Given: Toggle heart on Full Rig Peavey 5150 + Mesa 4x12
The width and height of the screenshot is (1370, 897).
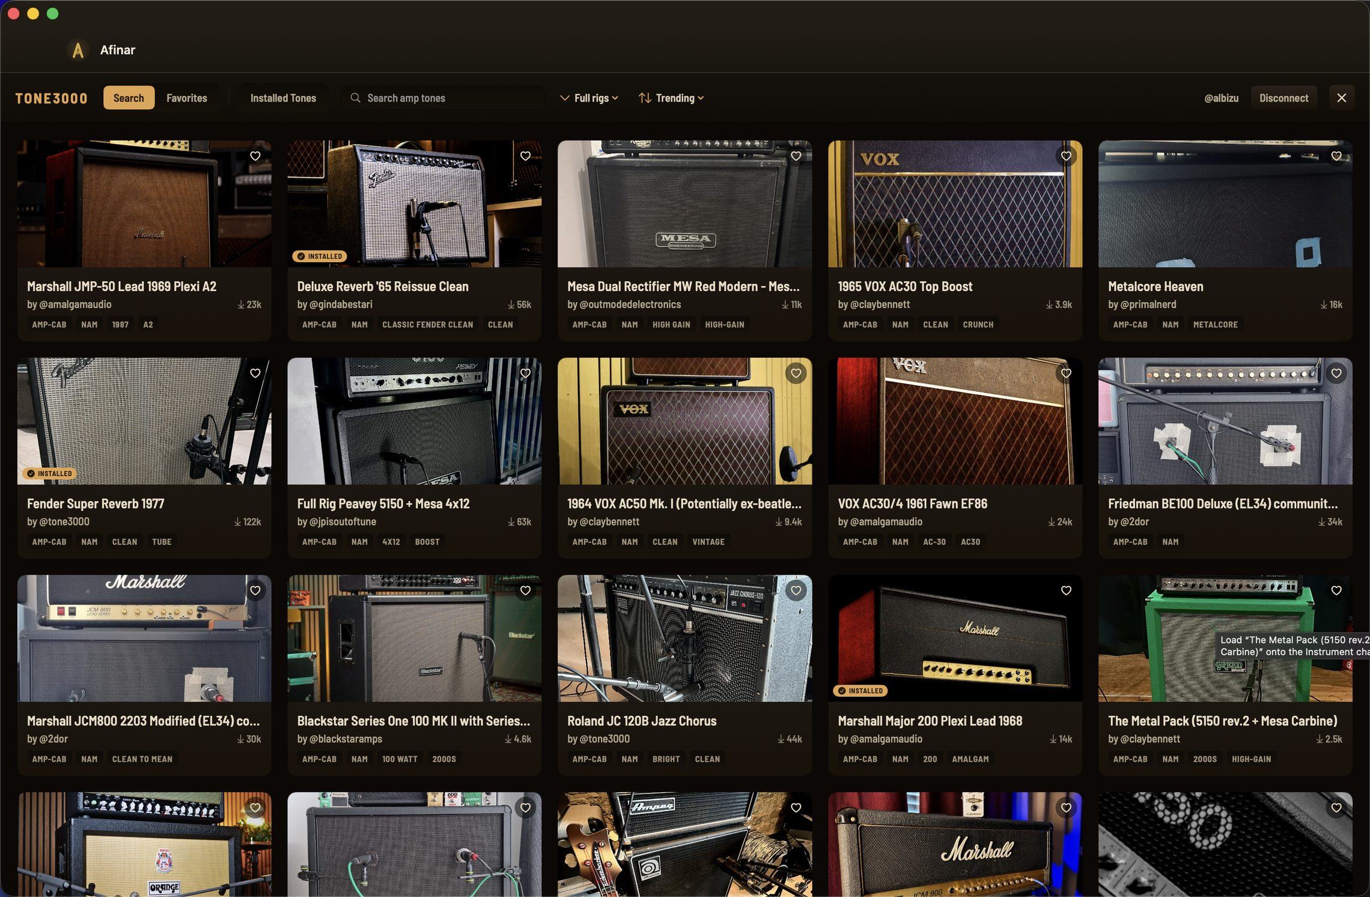Looking at the screenshot, I should (x=525, y=373).
